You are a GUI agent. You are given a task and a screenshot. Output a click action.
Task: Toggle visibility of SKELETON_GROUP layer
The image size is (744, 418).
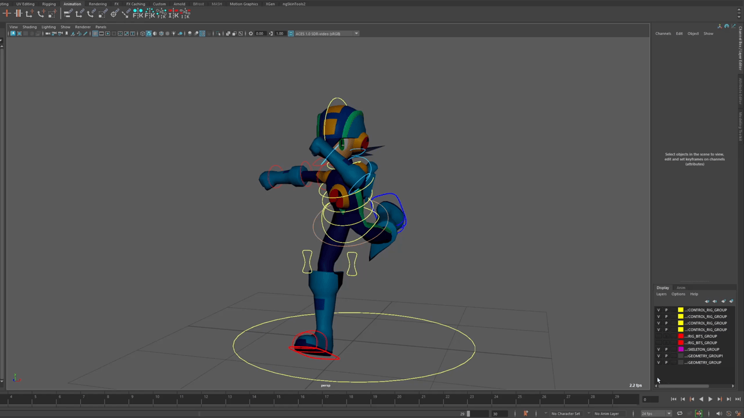pos(659,349)
